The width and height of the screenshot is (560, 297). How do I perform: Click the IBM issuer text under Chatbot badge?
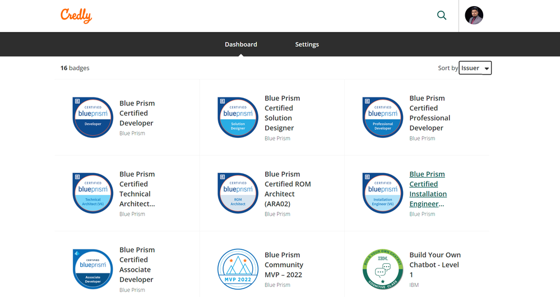point(414,285)
